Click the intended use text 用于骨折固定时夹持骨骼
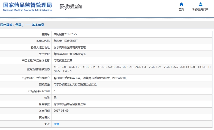This screenshot has width=214, height=130. [76, 85]
